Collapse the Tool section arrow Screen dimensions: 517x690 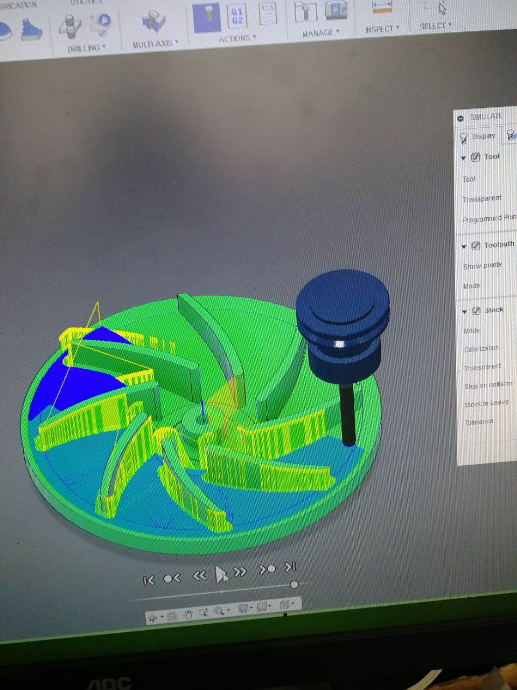coord(463,158)
